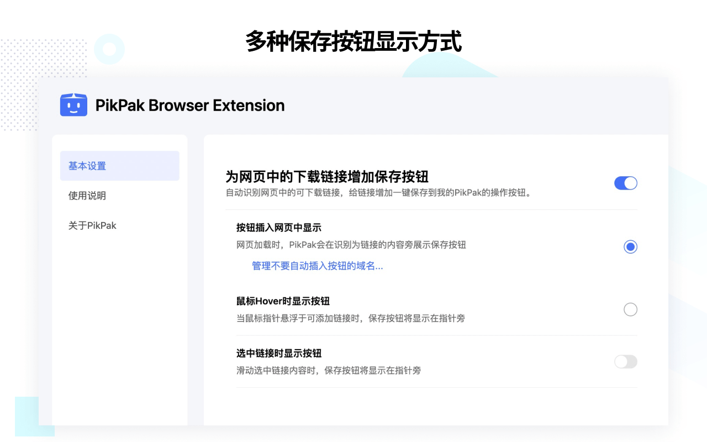This screenshot has height=442, width=707.
Task: Click the PikPak Browser Extension title
Action: coord(190,105)
